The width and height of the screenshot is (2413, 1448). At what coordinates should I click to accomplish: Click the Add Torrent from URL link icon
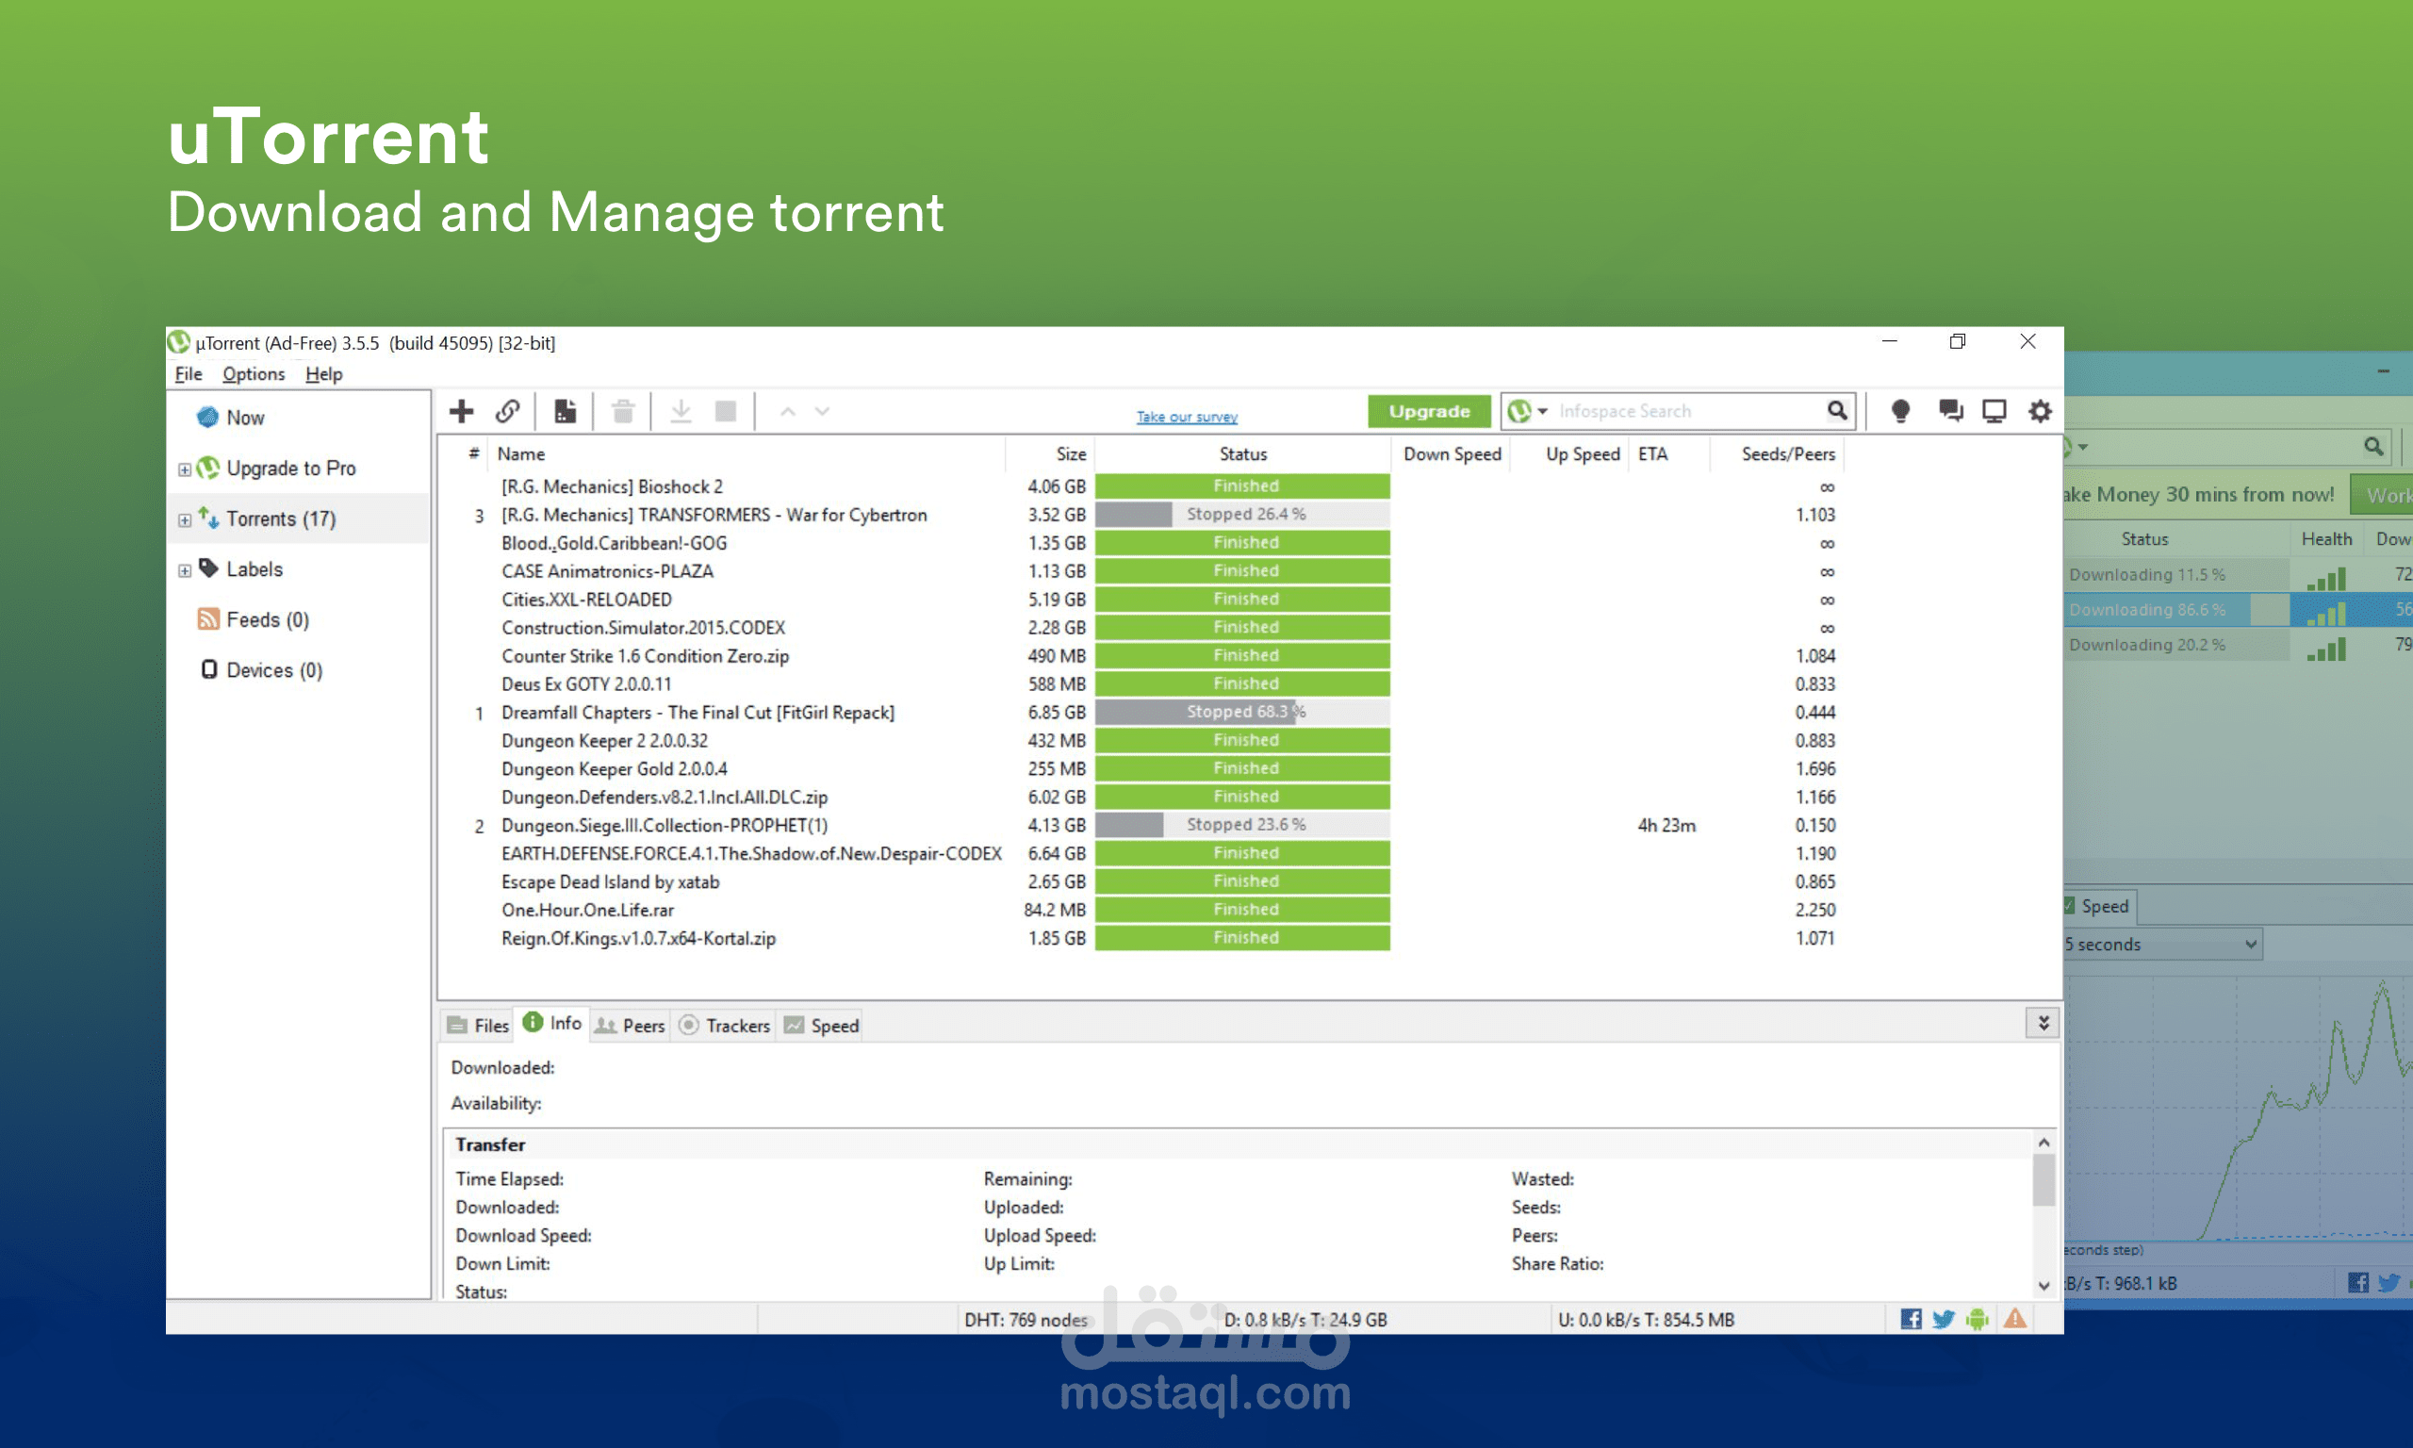coord(507,411)
